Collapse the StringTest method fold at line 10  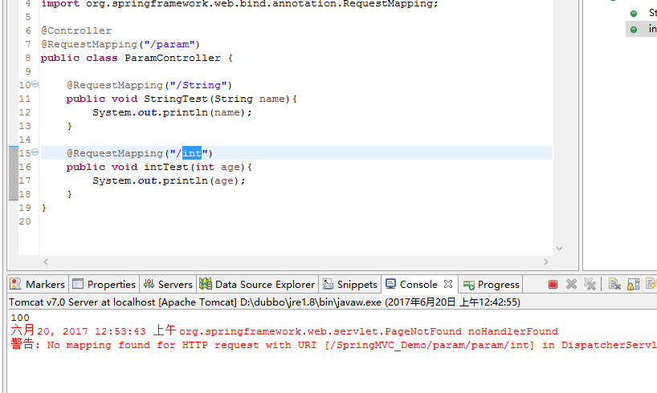(x=35, y=84)
